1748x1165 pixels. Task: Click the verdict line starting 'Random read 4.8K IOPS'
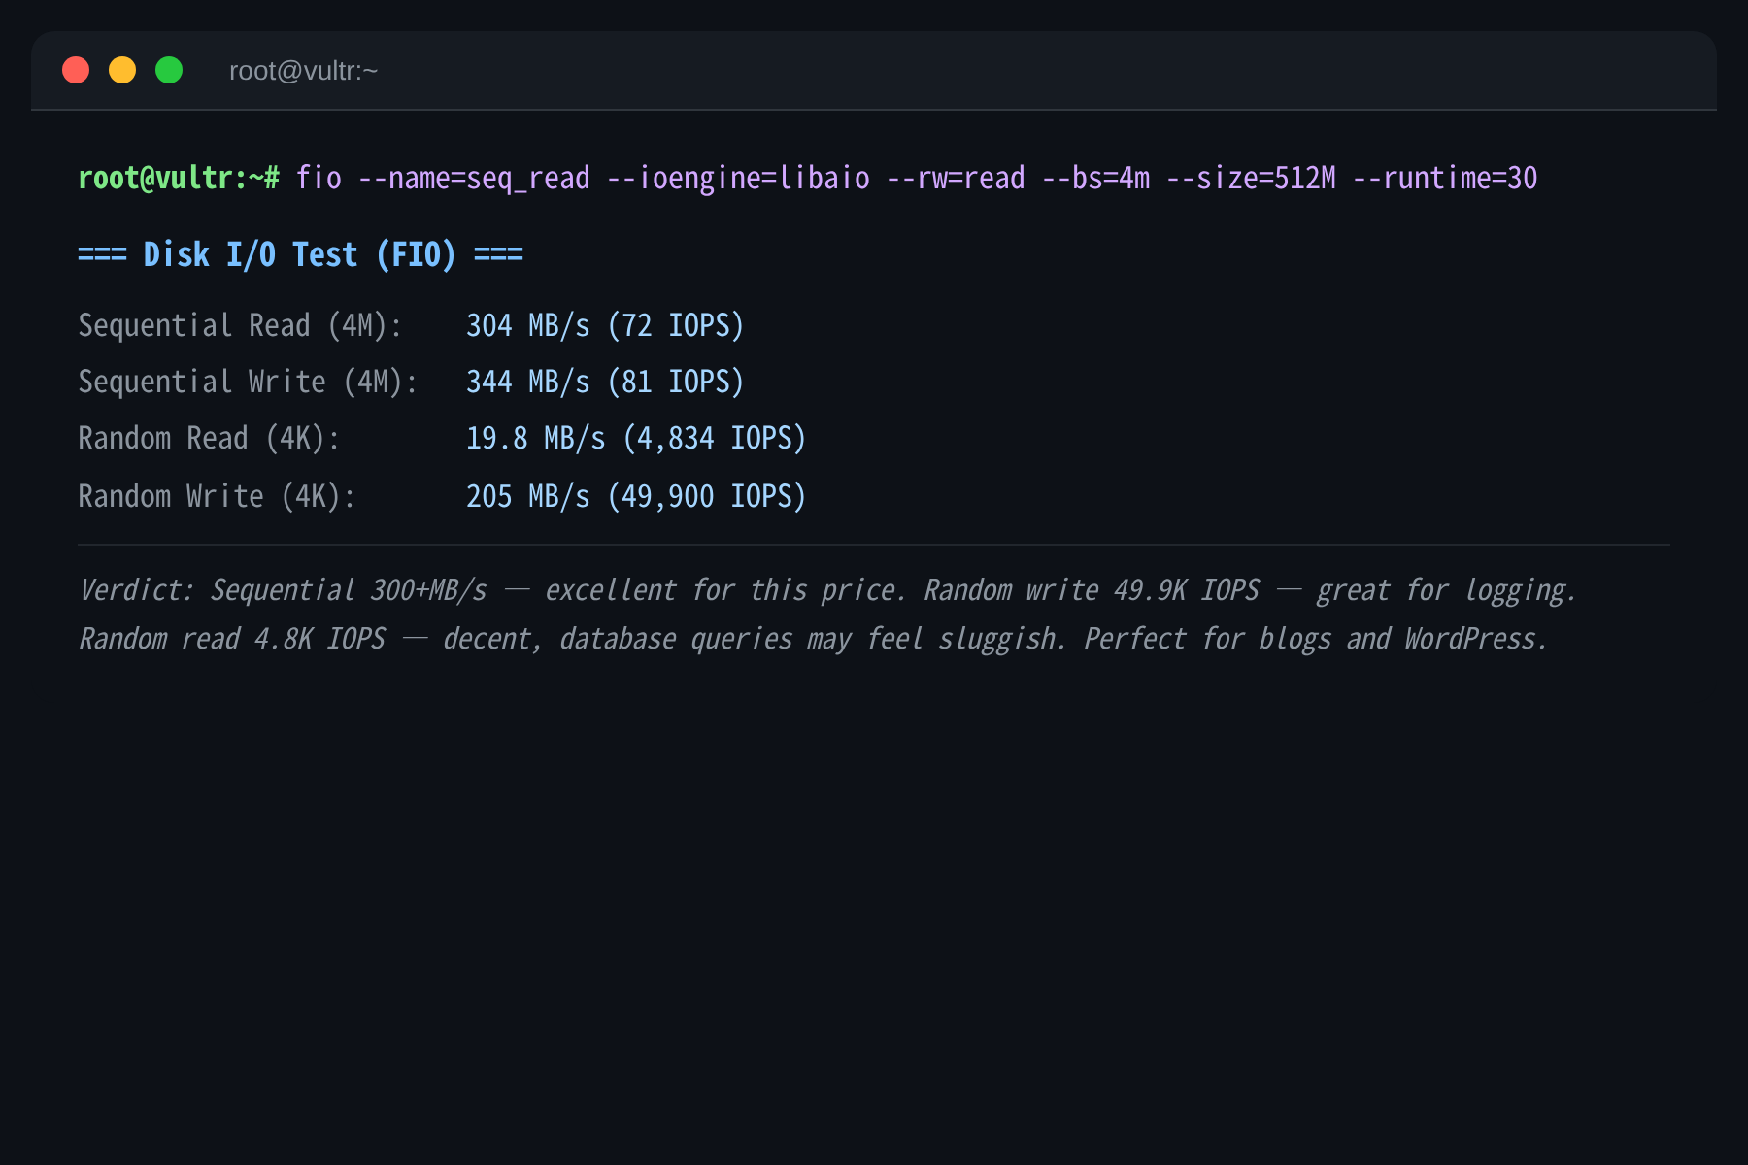(x=813, y=639)
